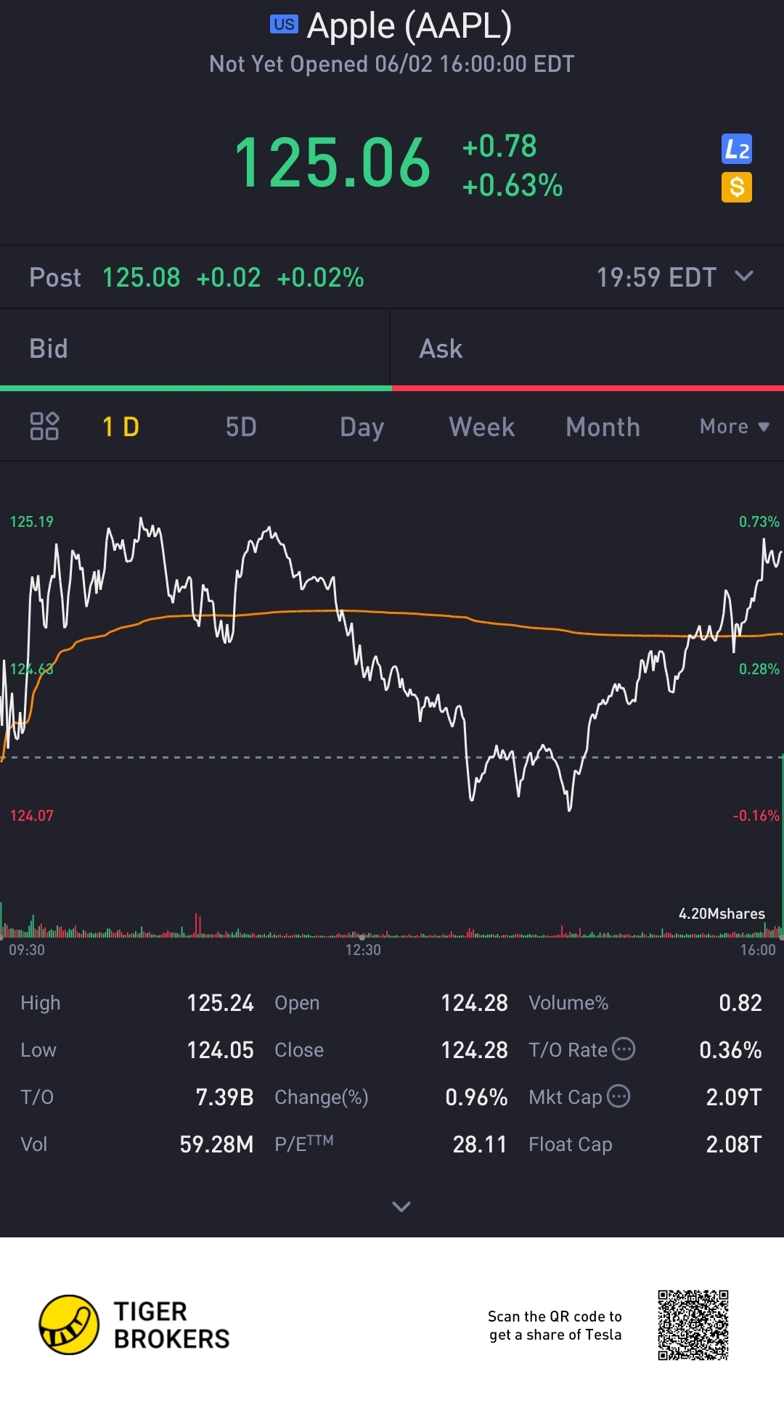
Task: Tap the High value 125.24
Action: pyautogui.click(x=220, y=1002)
